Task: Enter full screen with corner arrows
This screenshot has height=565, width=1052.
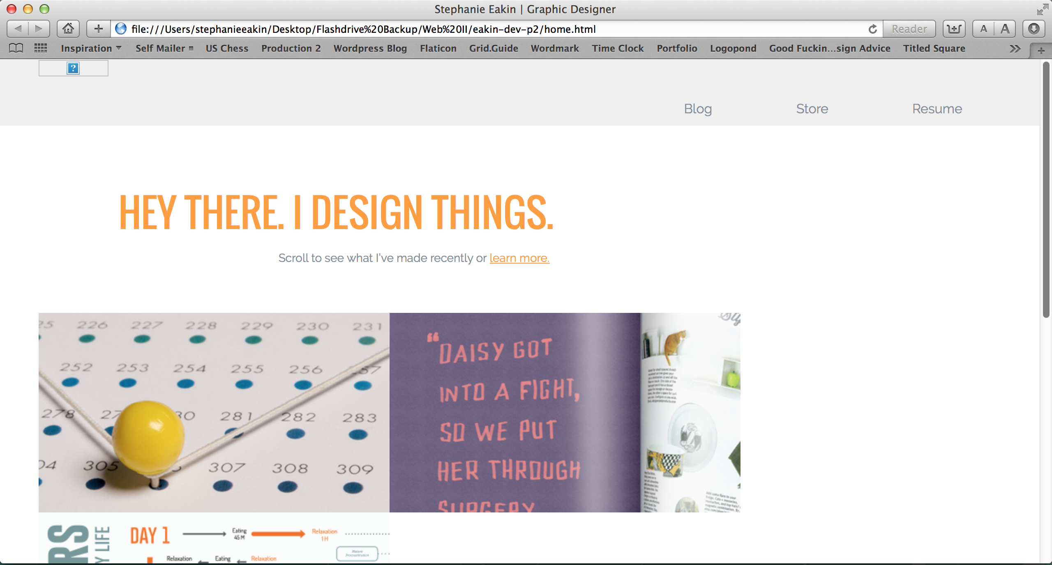Action: pos(1042,9)
